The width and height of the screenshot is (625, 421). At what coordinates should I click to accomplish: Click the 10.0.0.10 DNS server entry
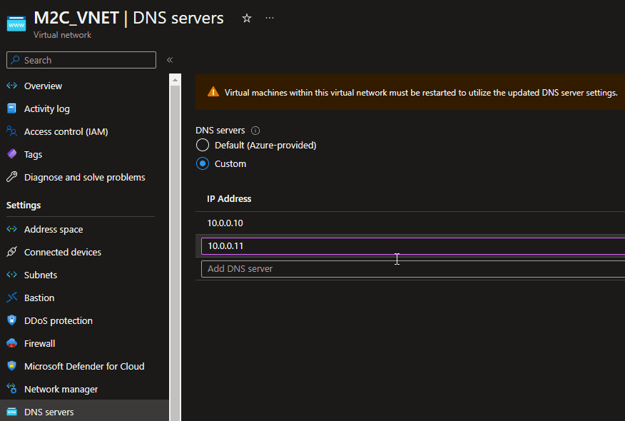[225, 223]
